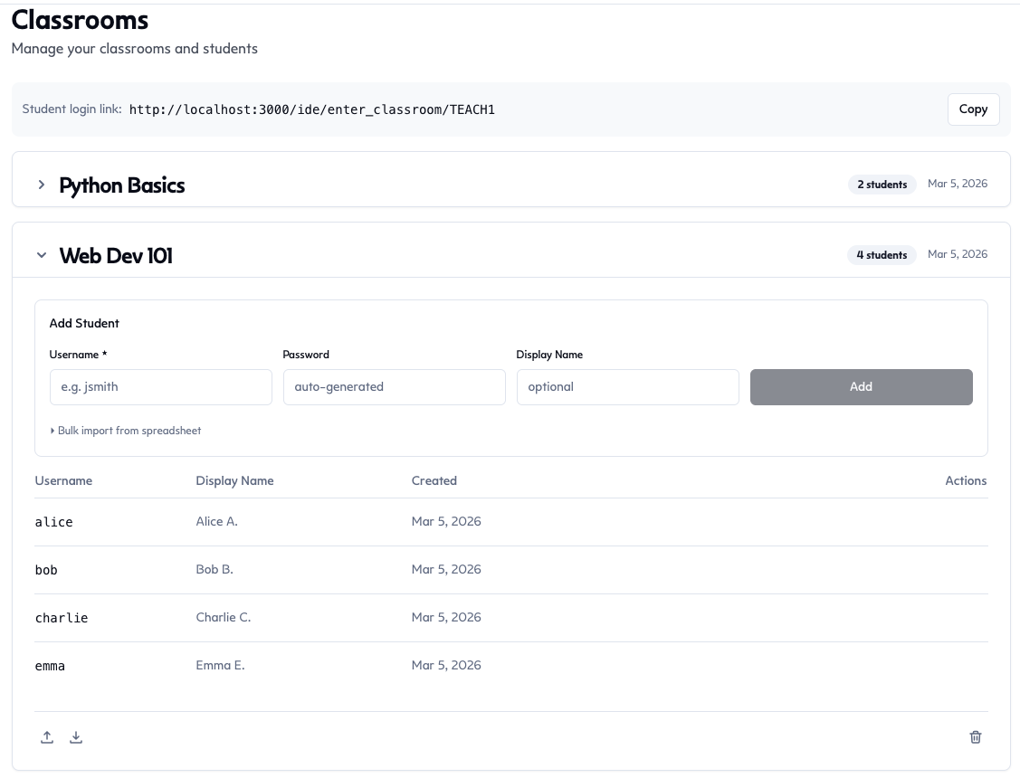The height and width of the screenshot is (778, 1020).
Task: Click the Username column header
Action: 63,480
